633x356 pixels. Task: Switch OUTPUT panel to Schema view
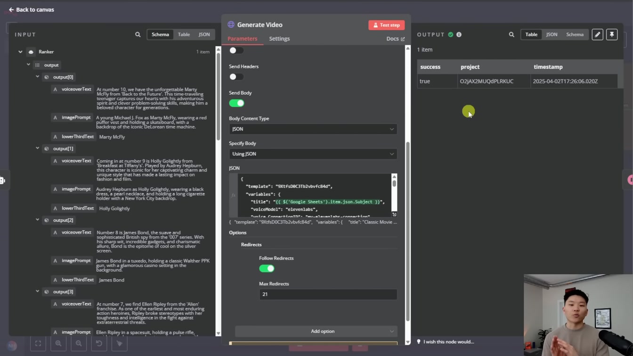[575, 34]
